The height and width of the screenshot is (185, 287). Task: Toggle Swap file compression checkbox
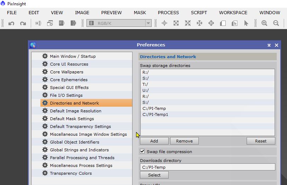point(142,151)
